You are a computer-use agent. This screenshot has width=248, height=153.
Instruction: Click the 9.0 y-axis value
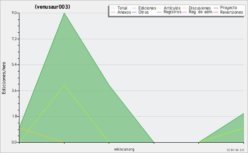point(14,13)
